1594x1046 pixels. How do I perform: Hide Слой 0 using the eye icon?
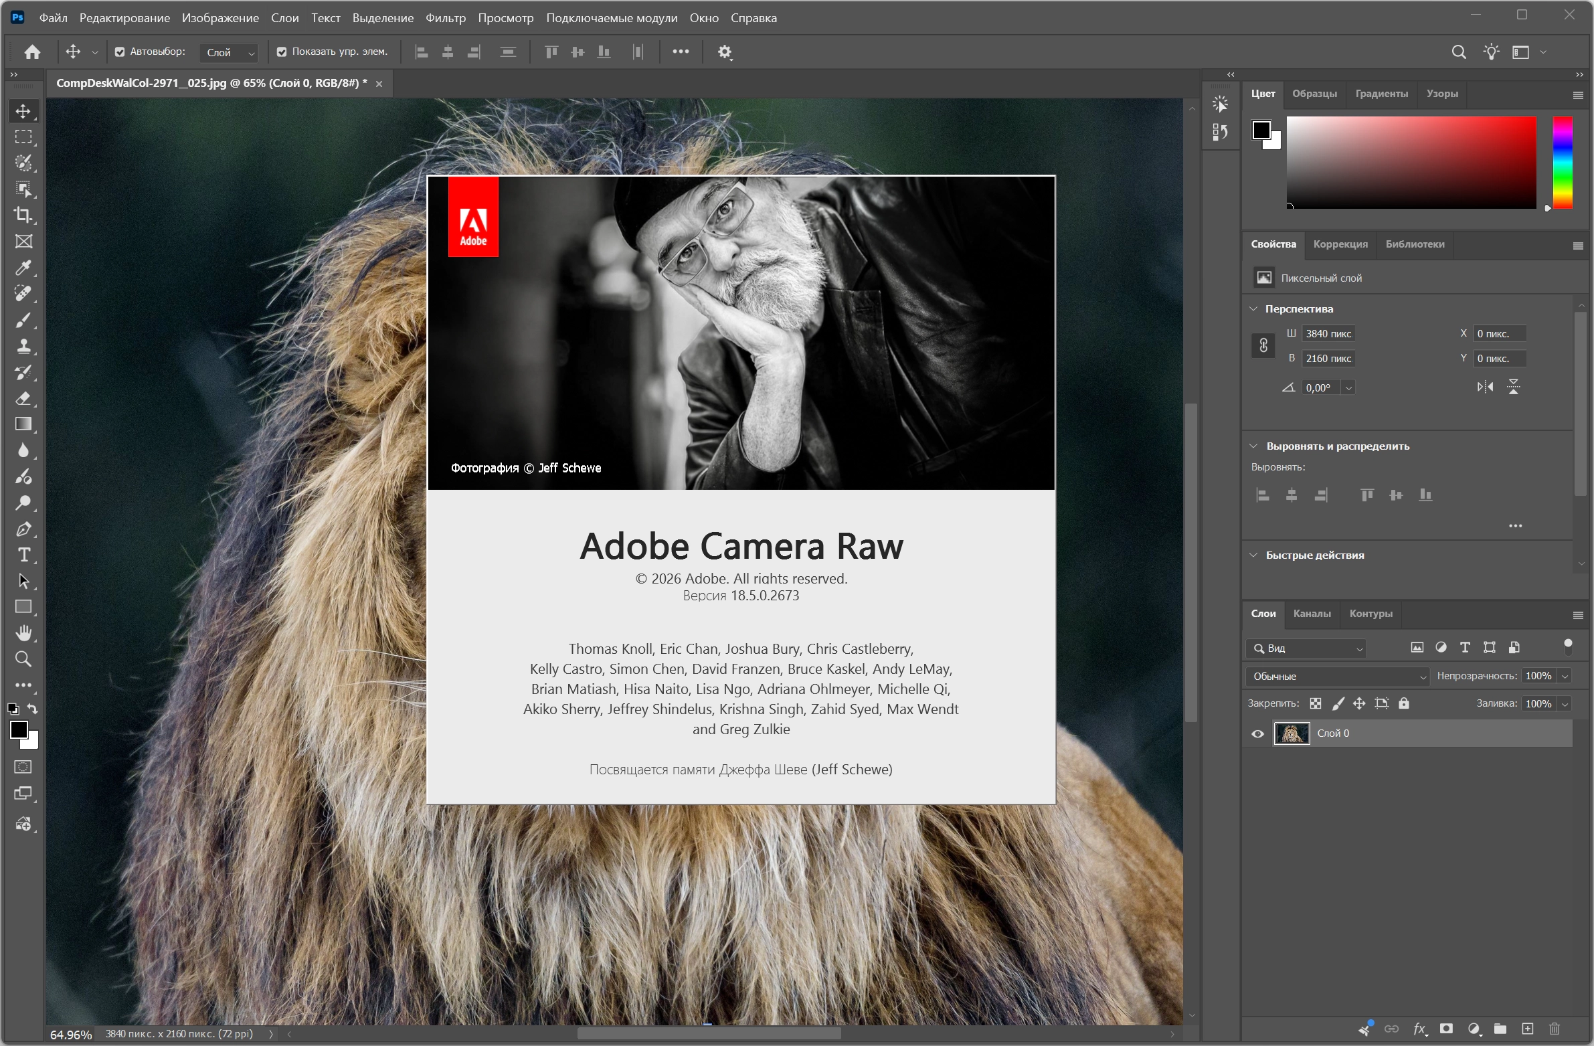(1258, 734)
